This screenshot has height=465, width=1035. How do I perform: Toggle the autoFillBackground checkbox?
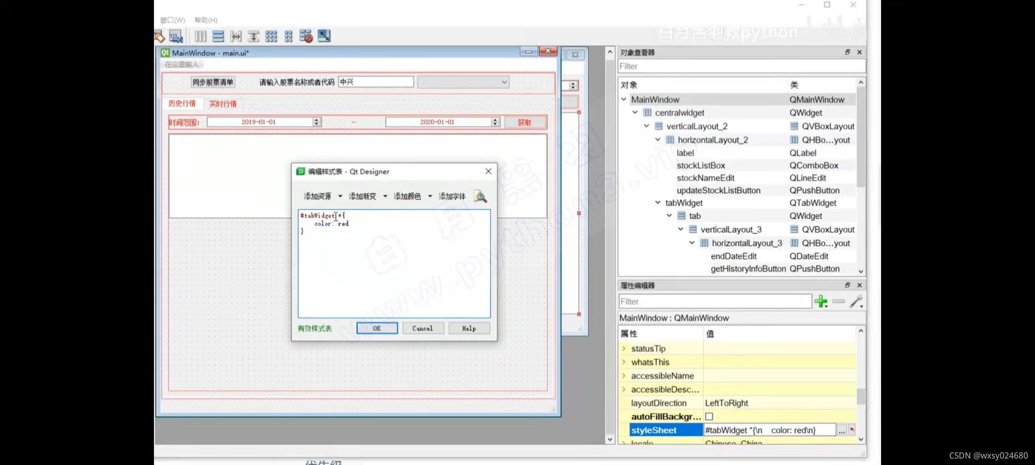(709, 416)
